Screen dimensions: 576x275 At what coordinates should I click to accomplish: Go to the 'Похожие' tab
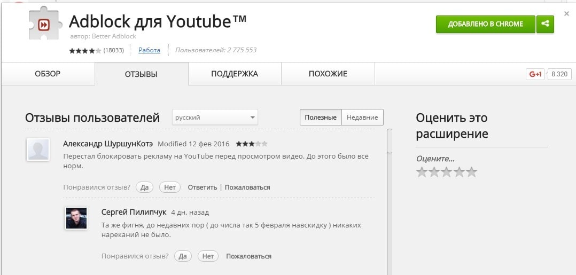[x=328, y=74]
